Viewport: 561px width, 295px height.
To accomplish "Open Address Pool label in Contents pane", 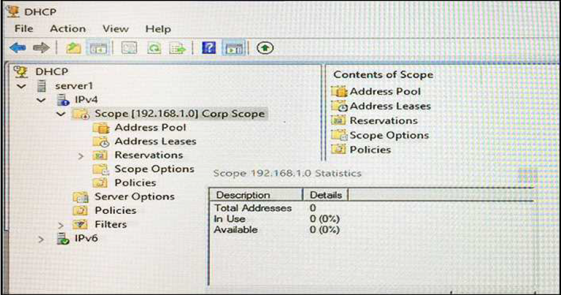I will (x=385, y=92).
